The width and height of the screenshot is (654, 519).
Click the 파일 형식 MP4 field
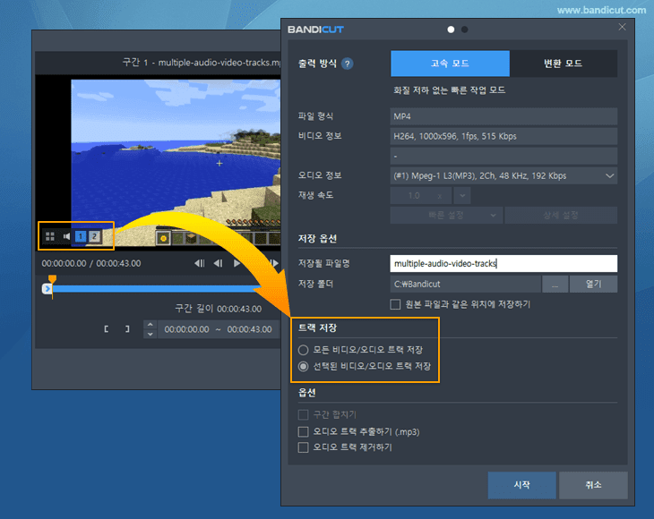click(503, 116)
